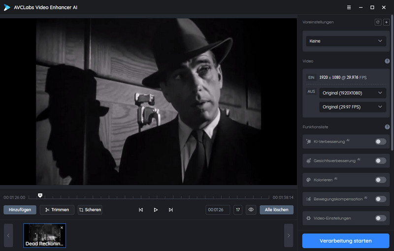Click the Hinzufügen button

pyautogui.click(x=20, y=210)
